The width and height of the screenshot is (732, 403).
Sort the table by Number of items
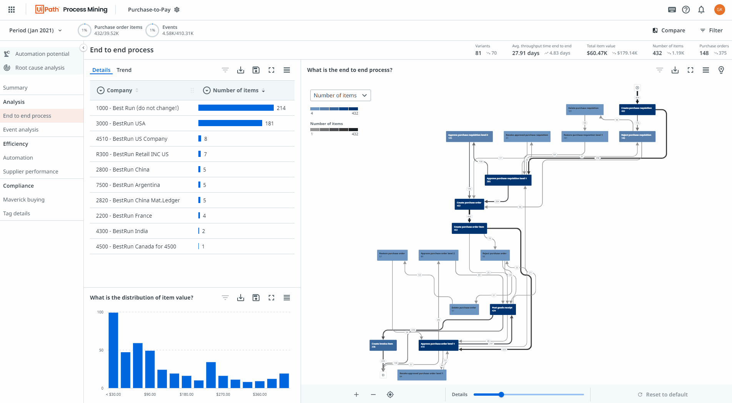pyautogui.click(x=263, y=90)
